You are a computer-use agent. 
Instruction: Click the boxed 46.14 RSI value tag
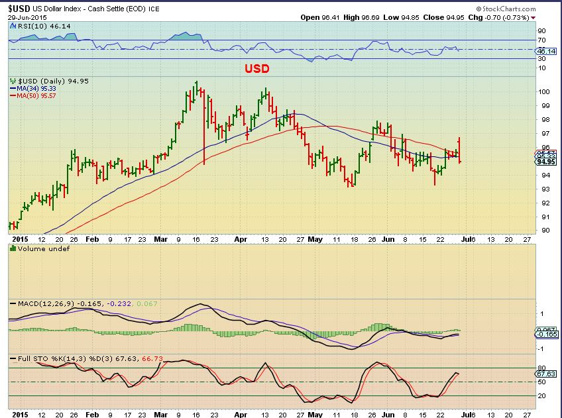546,51
